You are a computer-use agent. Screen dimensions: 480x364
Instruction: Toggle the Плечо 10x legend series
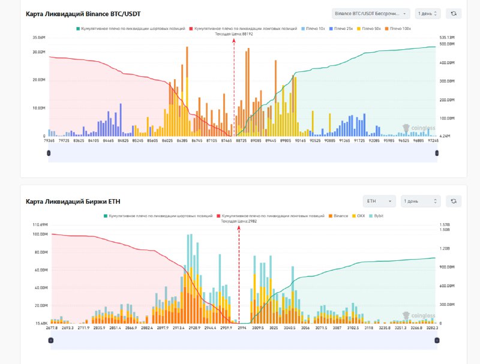[316, 29]
